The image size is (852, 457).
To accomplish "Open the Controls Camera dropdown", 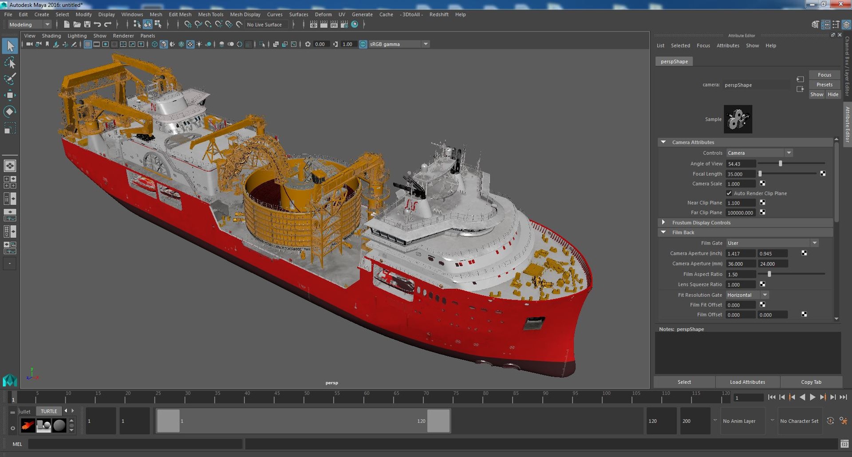I will pyautogui.click(x=760, y=153).
